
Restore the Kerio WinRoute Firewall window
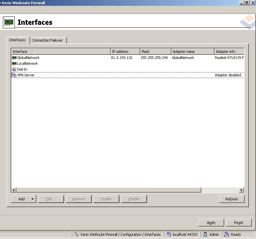[x=247, y=3]
